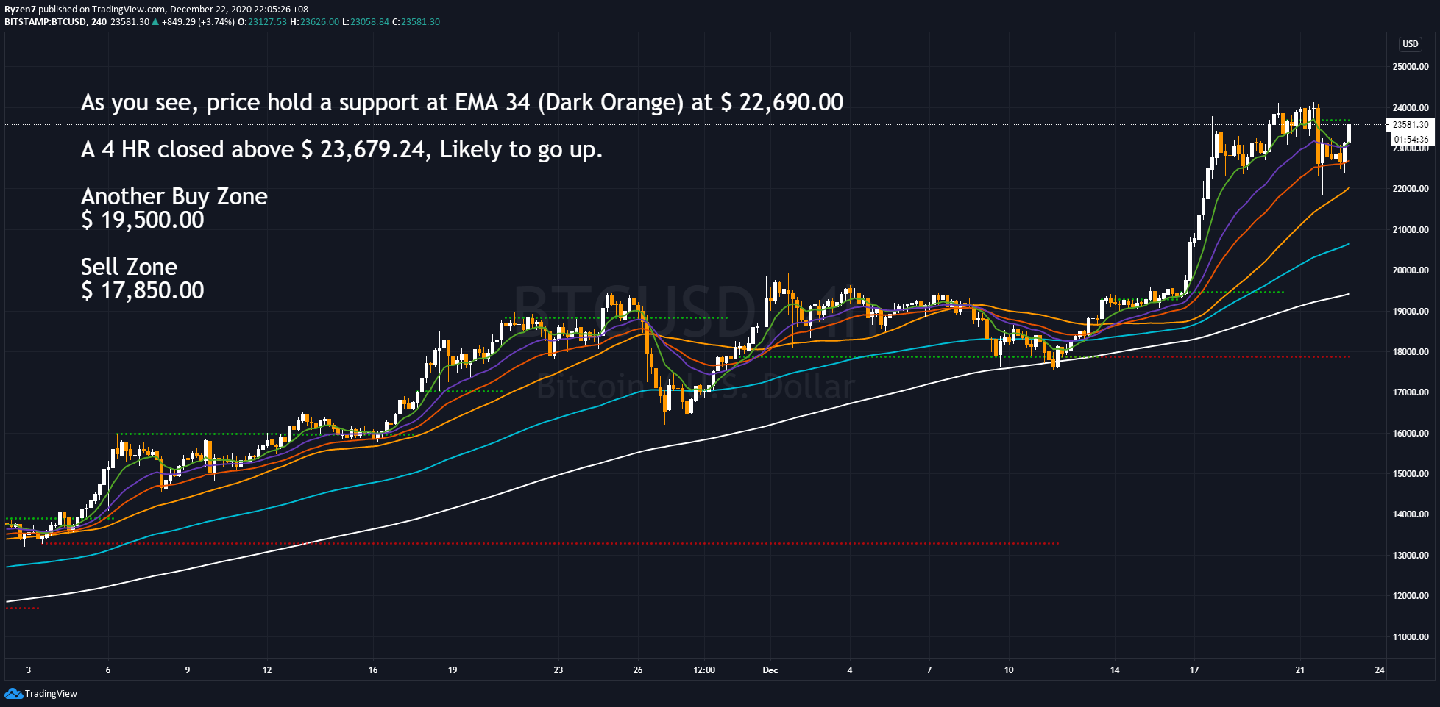
Task: Click the date 3 on time axis
Action: pyautogui.click(x=29, y=670)
